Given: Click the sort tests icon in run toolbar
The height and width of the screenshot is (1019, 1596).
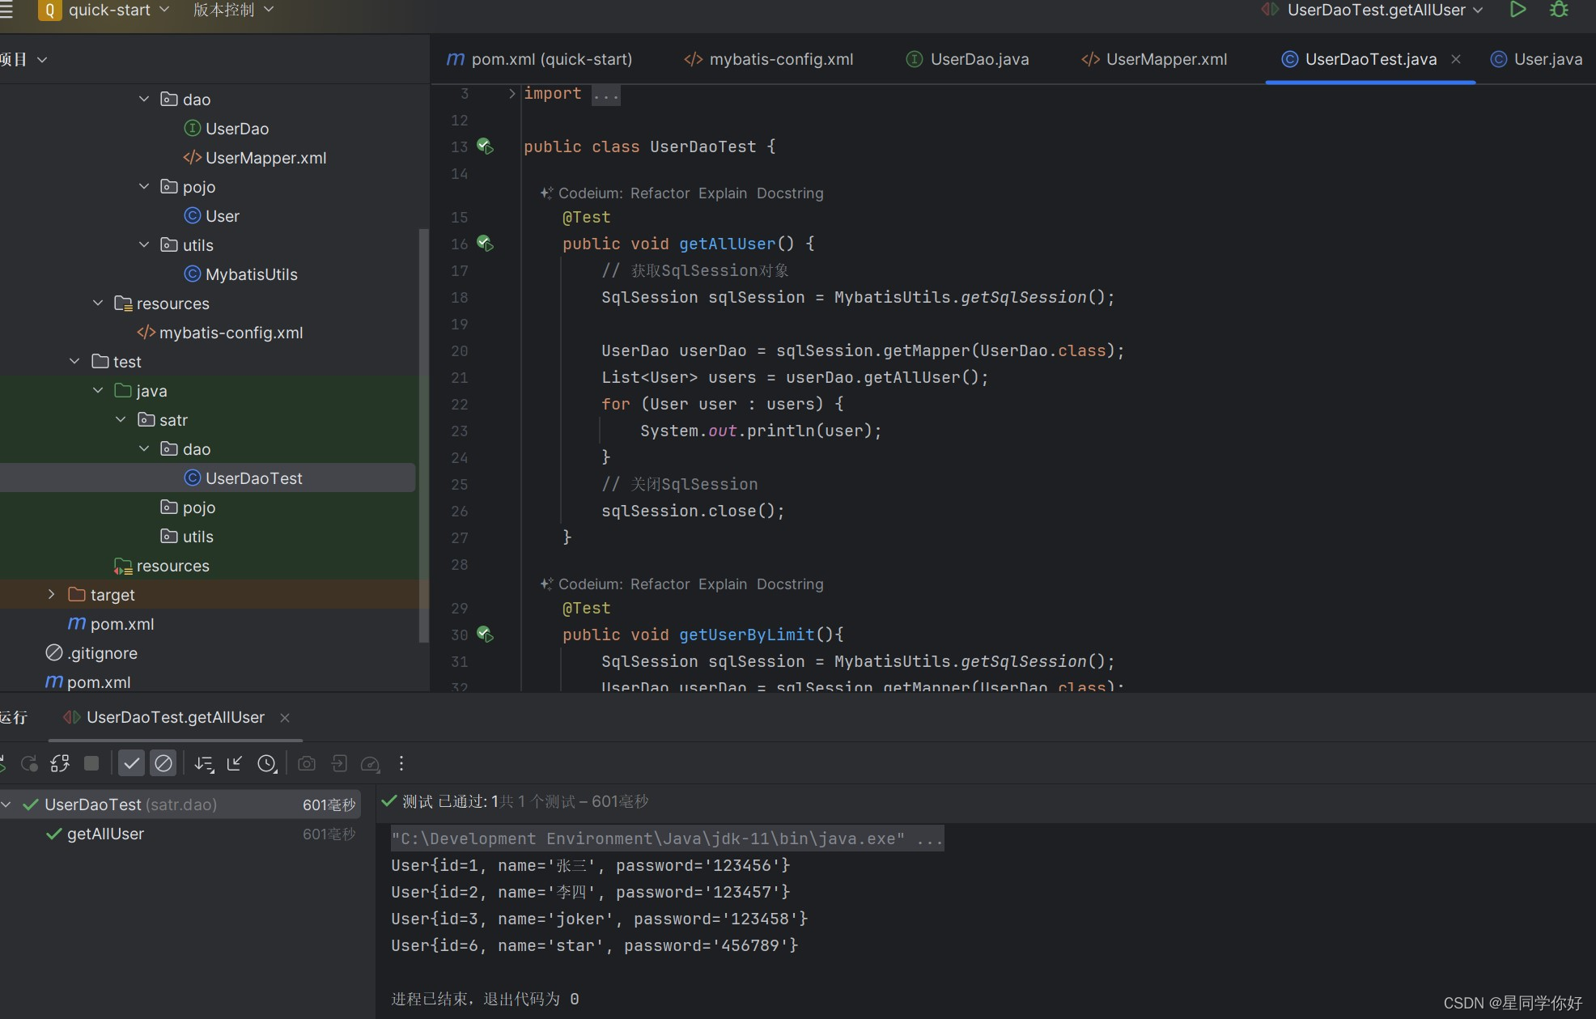Looking at the screenshot, I should pyautogui.click(x=204, y=763).
